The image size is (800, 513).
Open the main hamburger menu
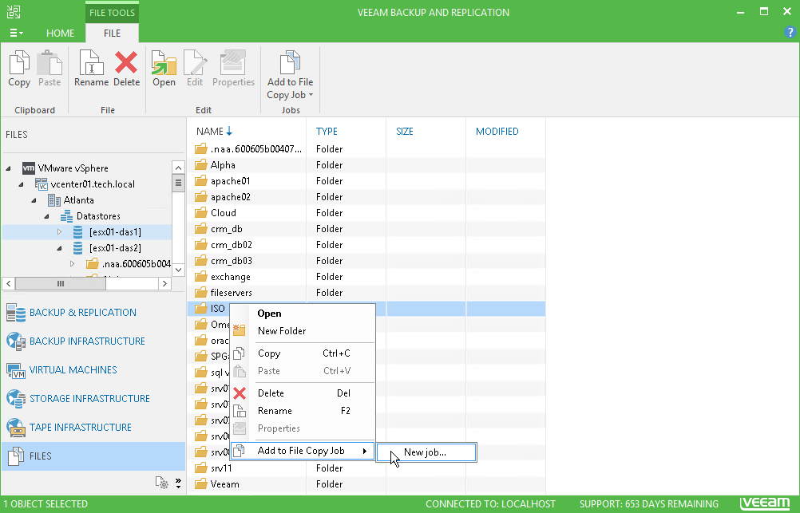(x=16, y=34)
